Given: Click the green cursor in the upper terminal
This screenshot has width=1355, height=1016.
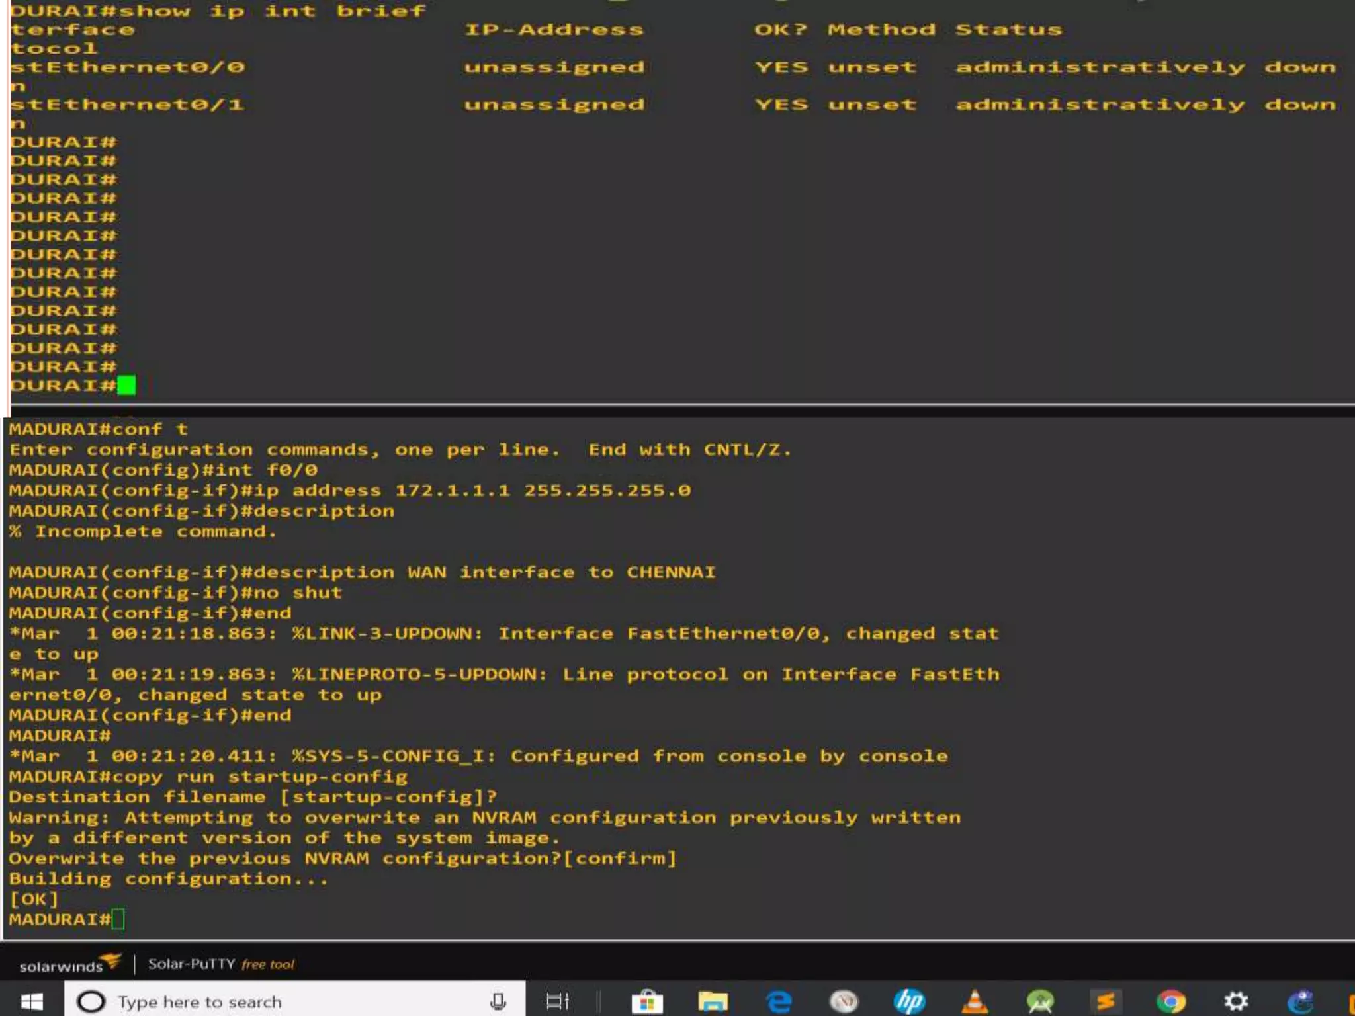Looking at the screenshot, I should click(x=126, y=385).
